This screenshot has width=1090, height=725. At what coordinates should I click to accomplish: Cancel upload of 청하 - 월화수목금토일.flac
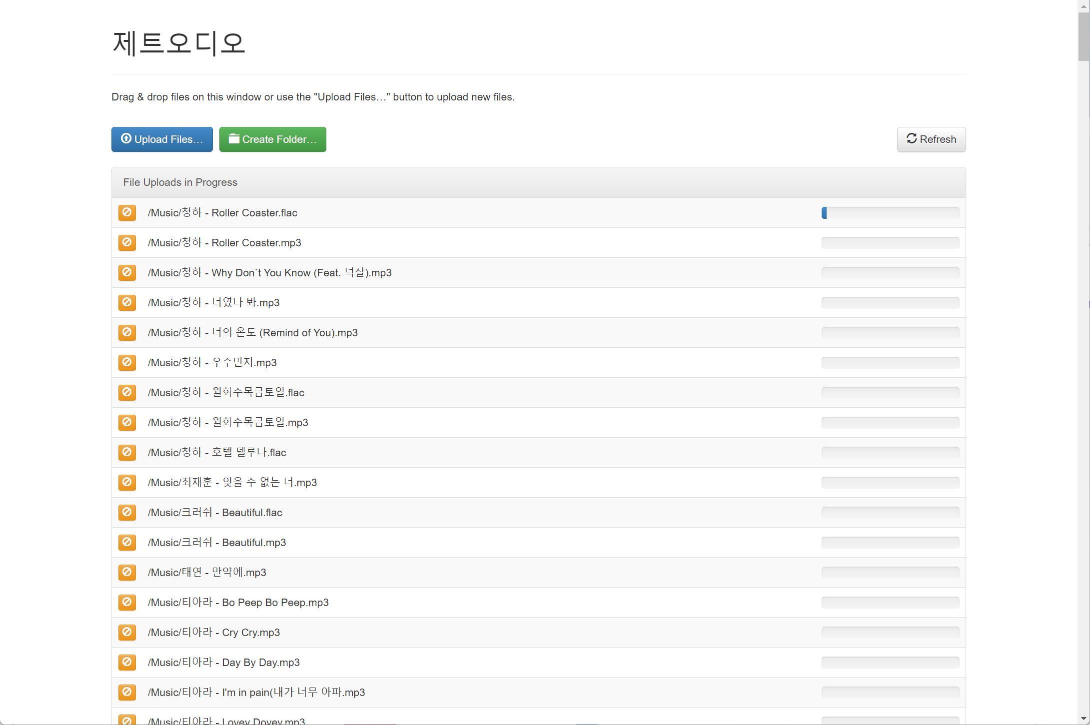point(127,393)
